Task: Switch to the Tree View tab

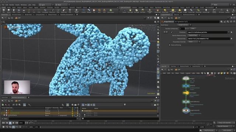Action: pos(173,66)
